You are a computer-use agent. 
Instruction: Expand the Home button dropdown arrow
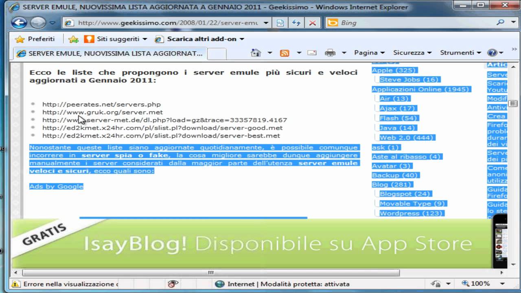[269, 53]
